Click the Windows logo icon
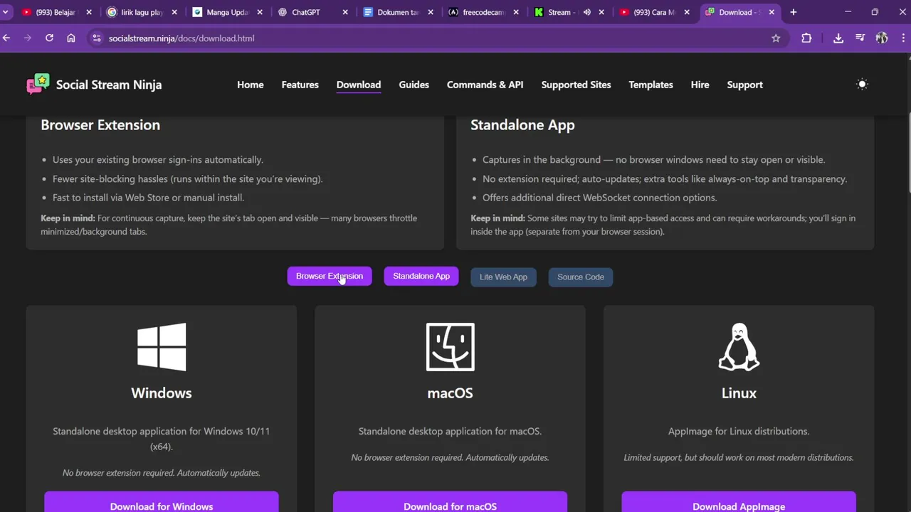The width and height of the screenshot is (911, 512). (x=162, y=347)
